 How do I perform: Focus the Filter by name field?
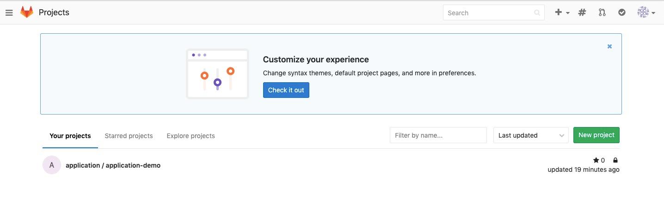coord(438,135)
